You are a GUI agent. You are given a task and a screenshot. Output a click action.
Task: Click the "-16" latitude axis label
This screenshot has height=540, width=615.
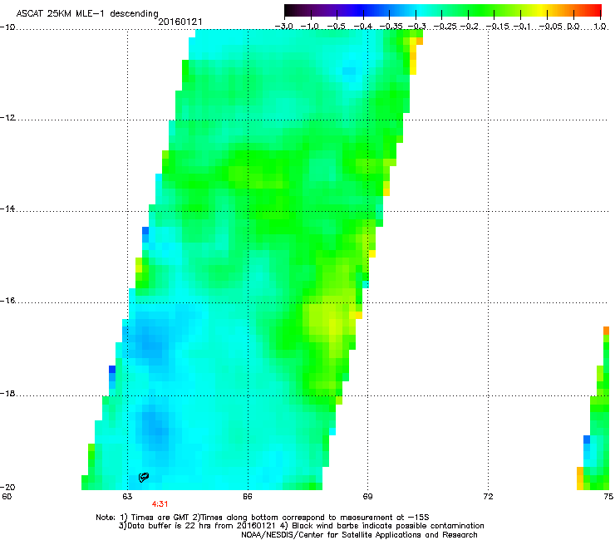pyautogui.click(x=7, y=301)
